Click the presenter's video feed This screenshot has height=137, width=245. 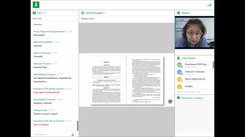coord(194,32)
